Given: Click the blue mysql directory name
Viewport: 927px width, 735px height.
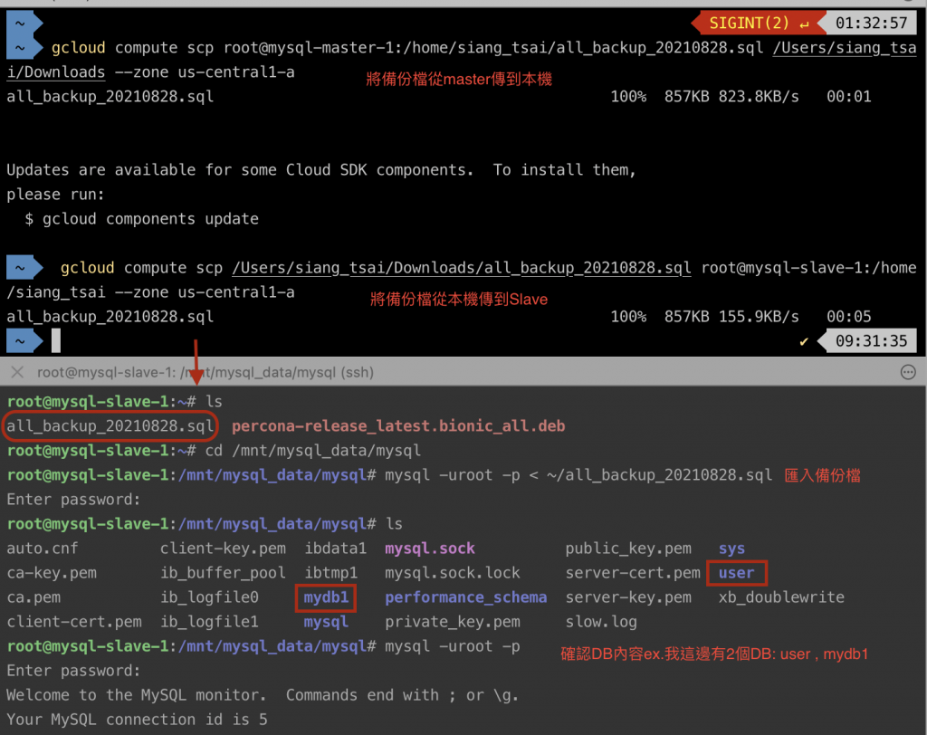Looking at the screenshot, I should pos(326,622).
